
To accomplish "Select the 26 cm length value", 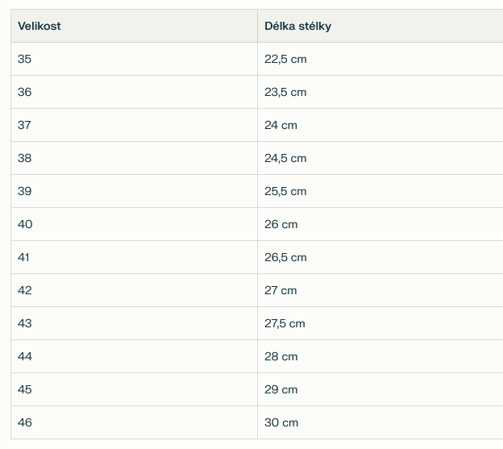I will pos(281,224).
